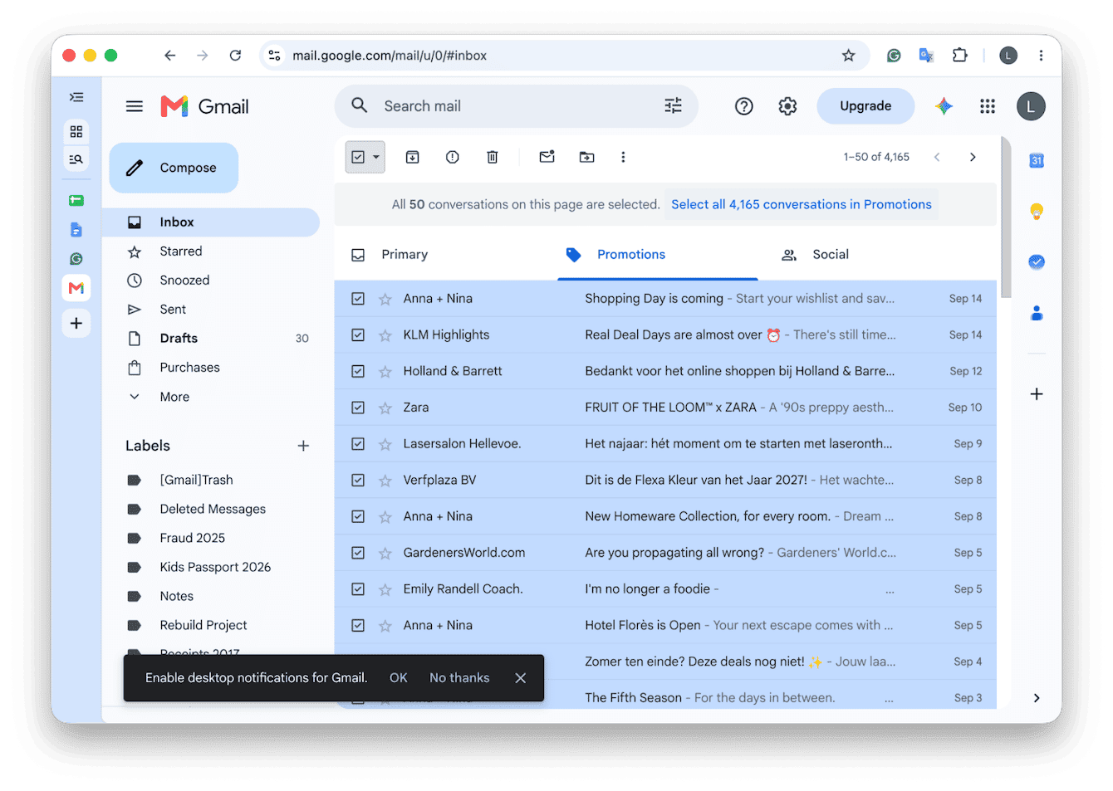This screenshot has width=1113, height=791.
Task: Dismiss the notifications prompt with X
Action: (x=521, y=678)
